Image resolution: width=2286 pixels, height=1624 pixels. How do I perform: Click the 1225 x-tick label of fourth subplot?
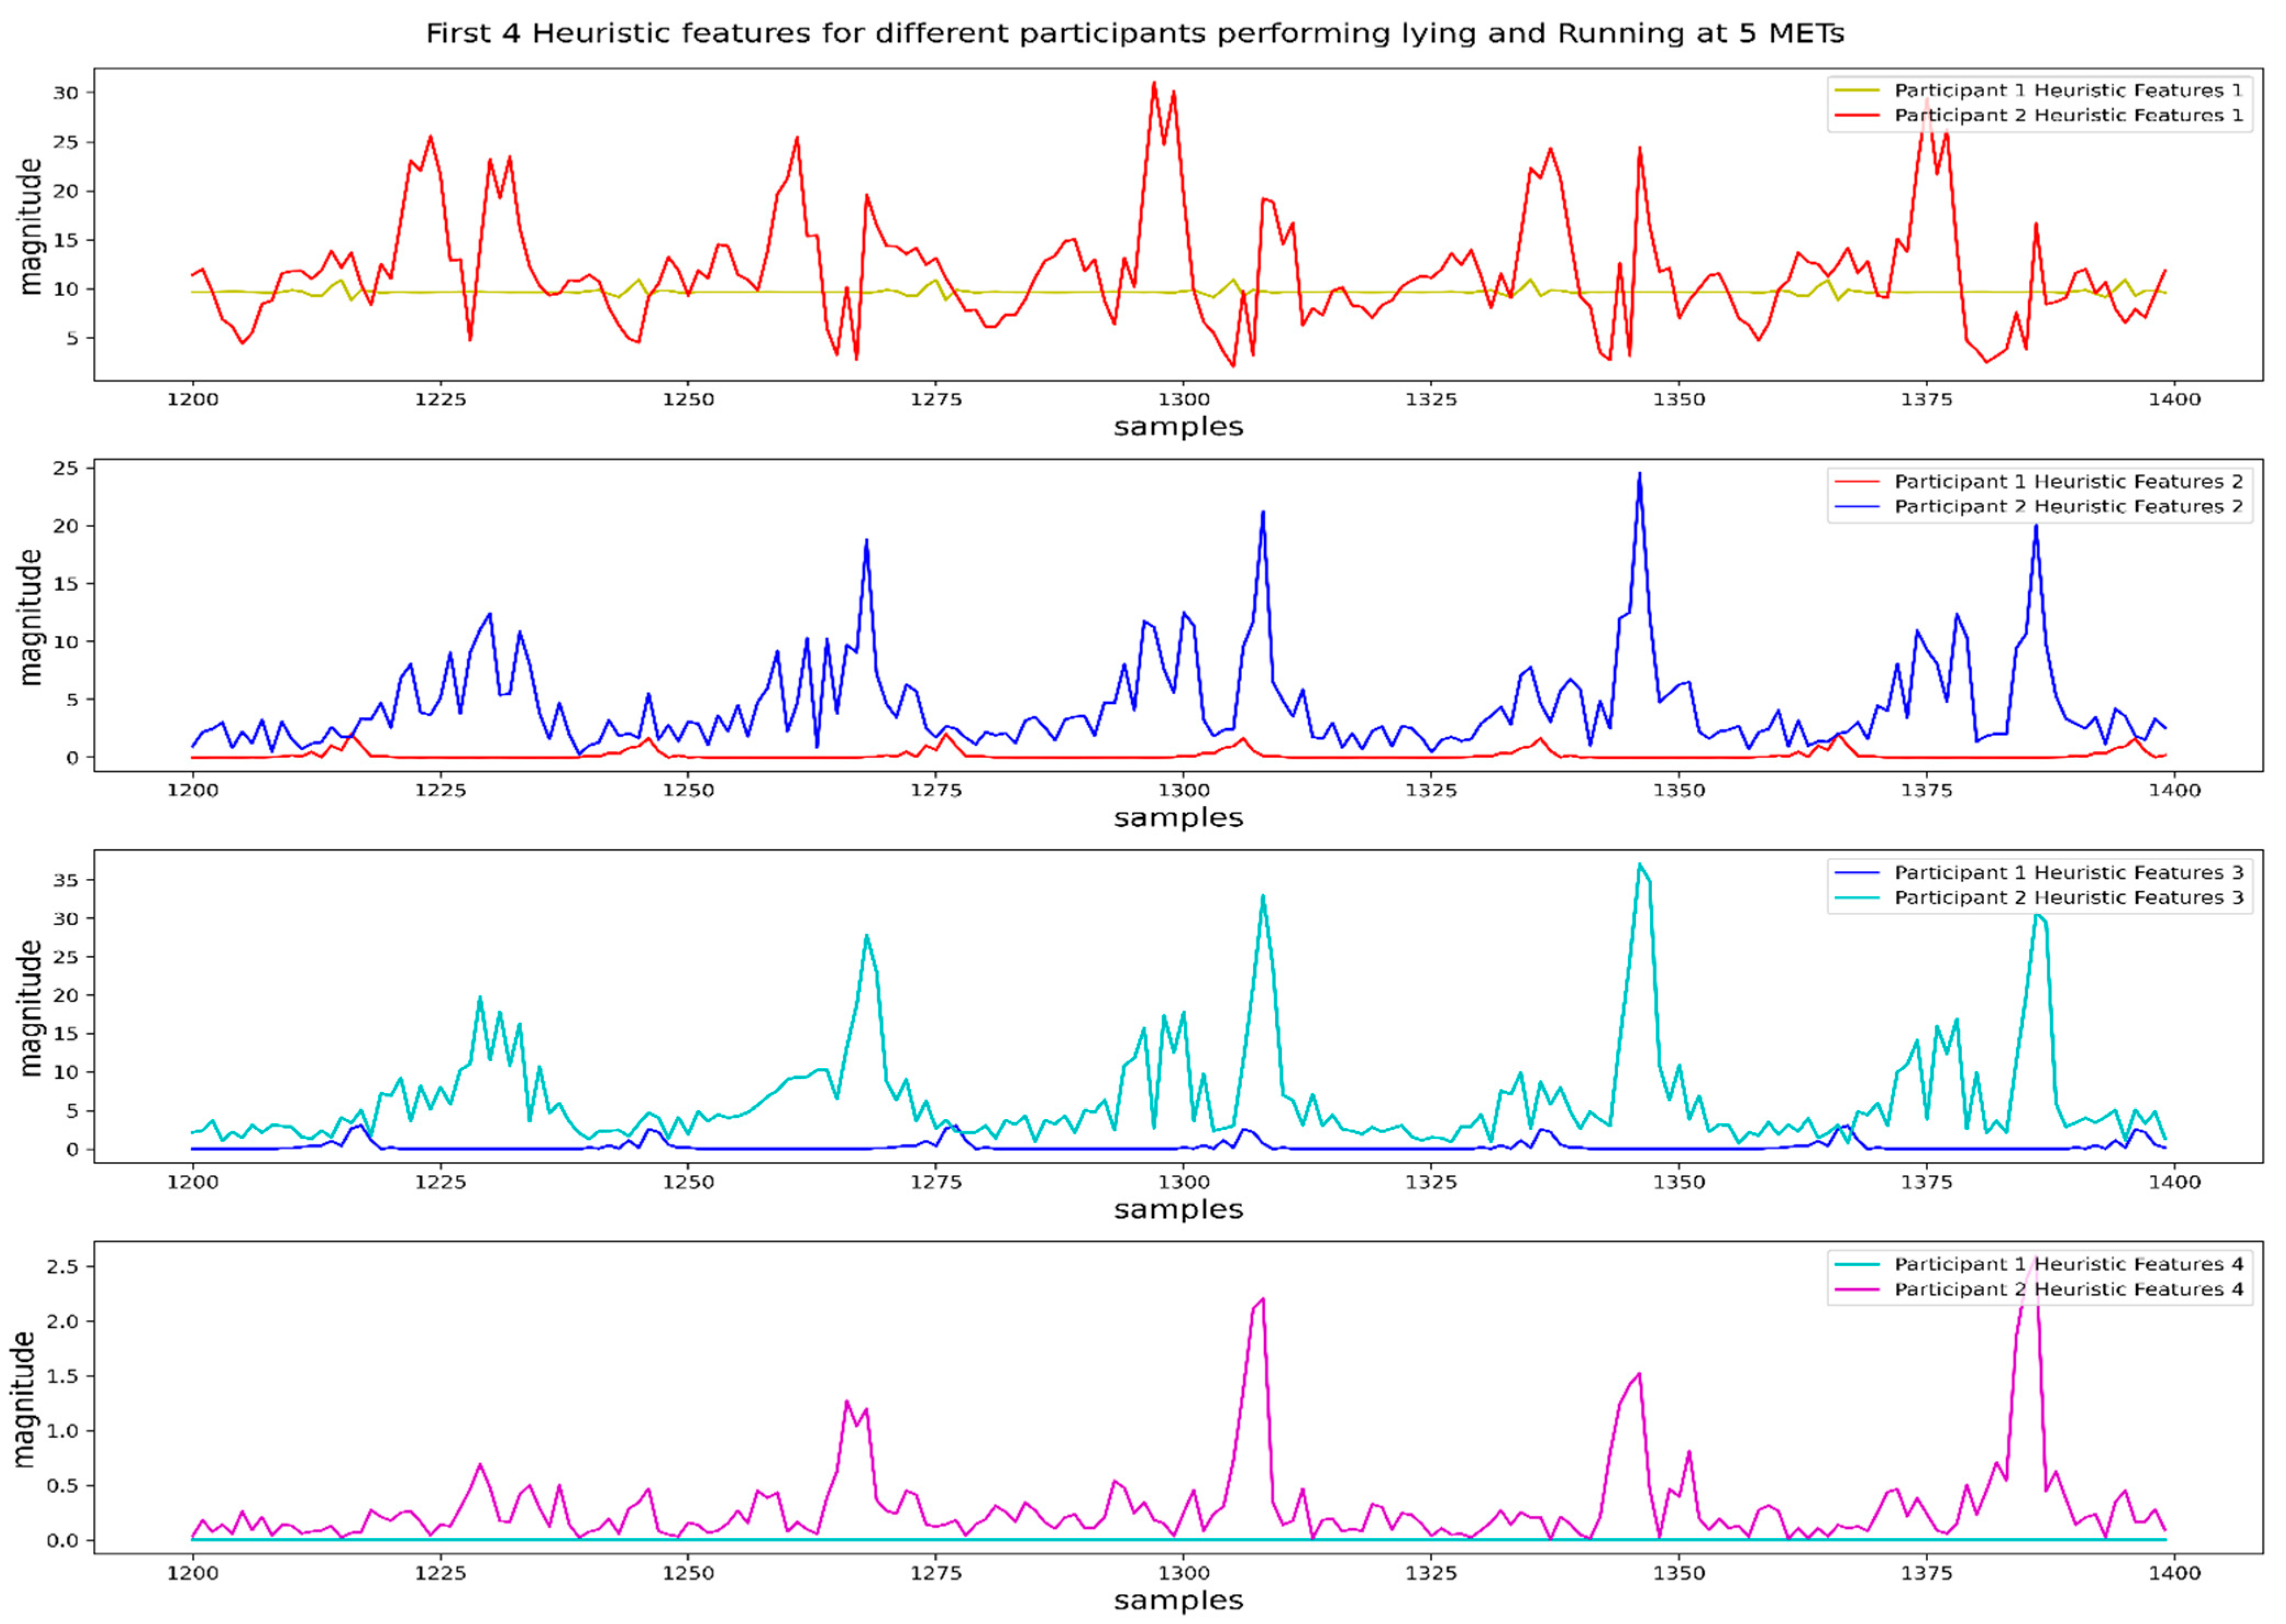(440, 1573)
